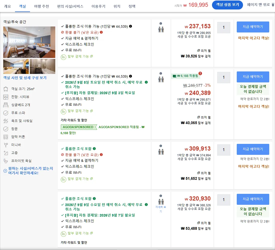275x250 pixels.
Task: Click non-refundable info icon in ₩309,913 offer
Action: coord(101,155)
